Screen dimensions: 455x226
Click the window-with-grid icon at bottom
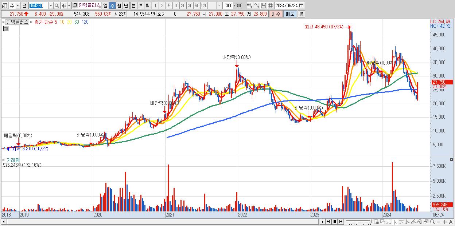[x=377, y=222]
